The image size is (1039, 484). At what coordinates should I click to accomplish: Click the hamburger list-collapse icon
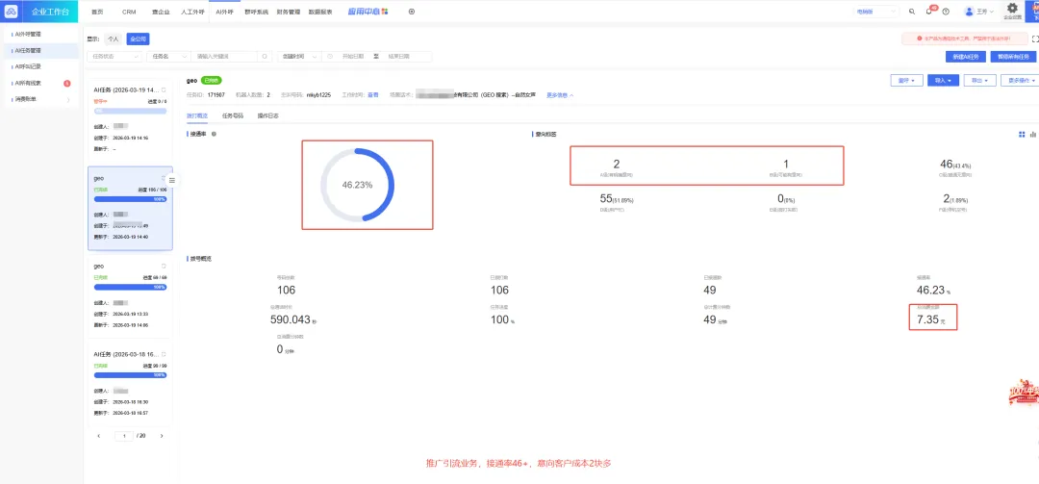171,180
